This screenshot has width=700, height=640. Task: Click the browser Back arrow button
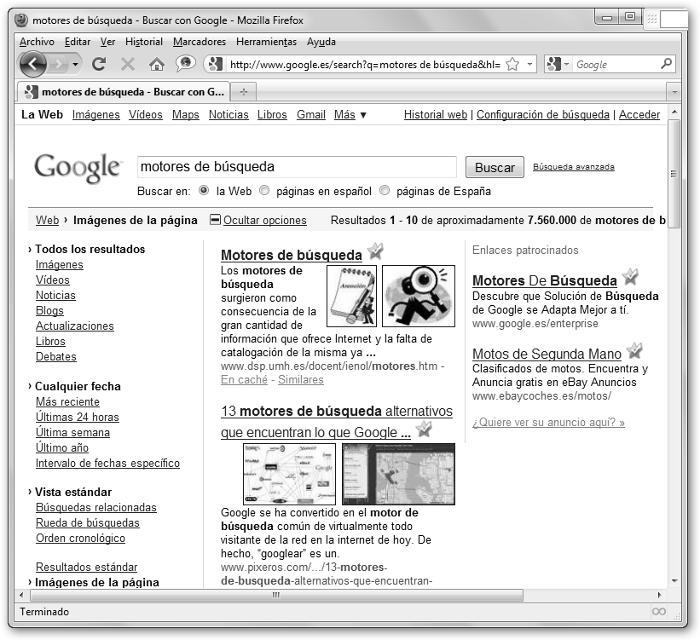pyautogui.click(x=32, y=64)
